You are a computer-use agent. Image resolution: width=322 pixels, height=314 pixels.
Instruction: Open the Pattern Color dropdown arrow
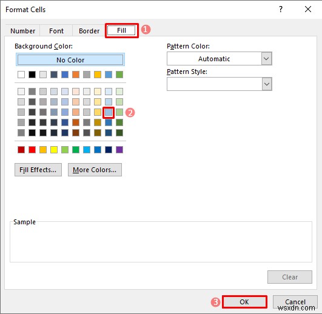click(267, 59)
